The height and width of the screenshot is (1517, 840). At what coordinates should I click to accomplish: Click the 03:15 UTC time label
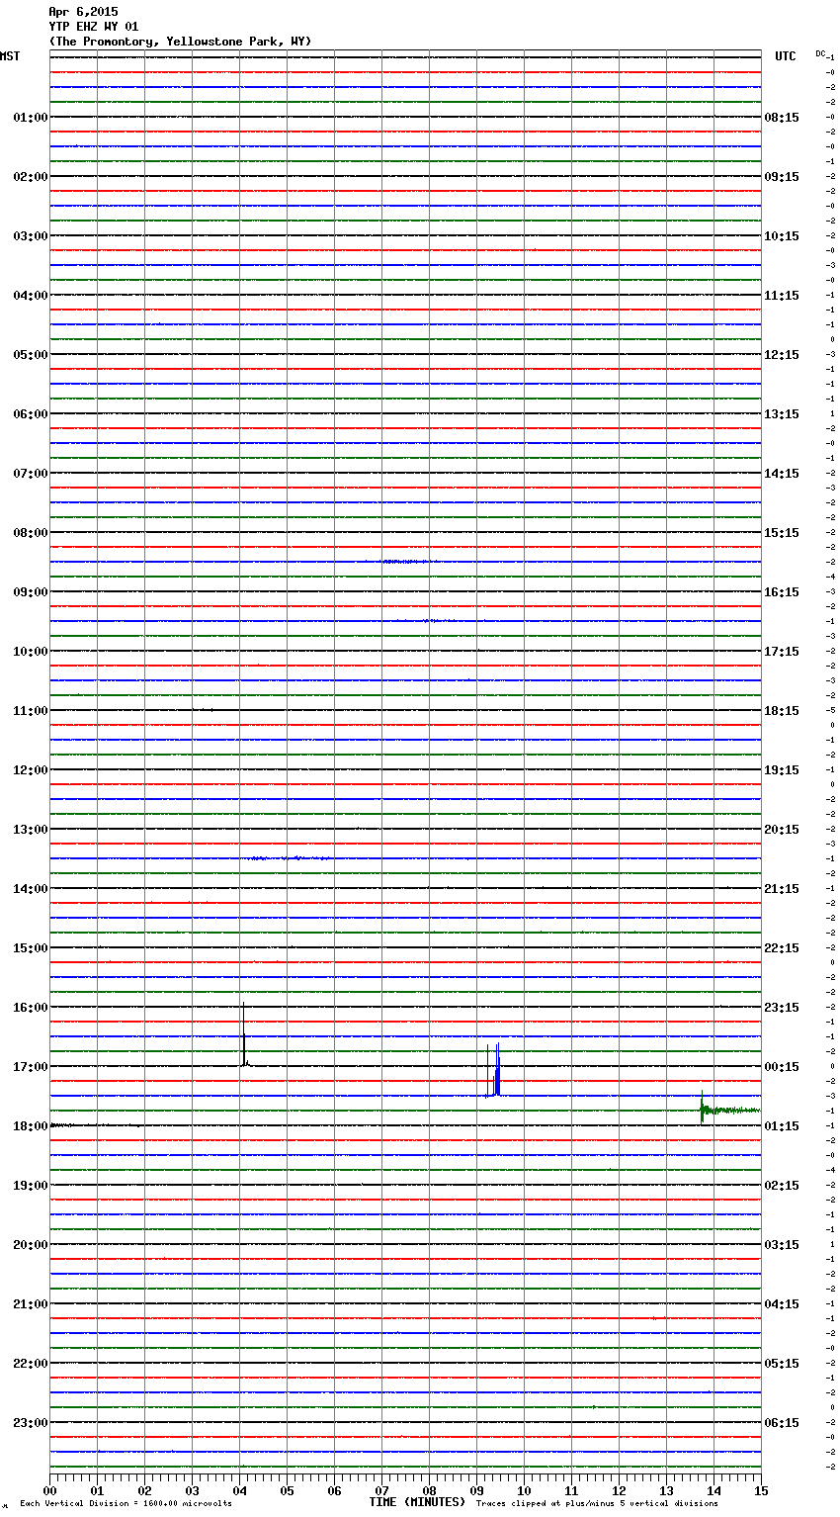pos(782,1245)
